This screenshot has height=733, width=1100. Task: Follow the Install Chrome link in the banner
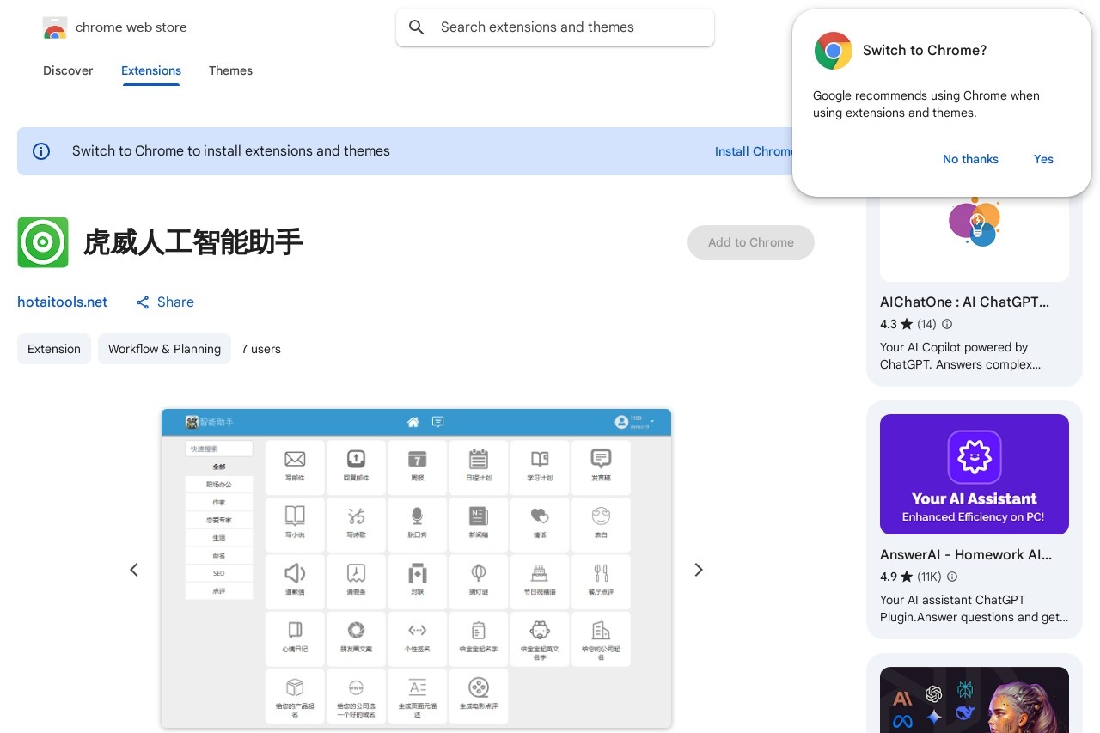tap(753, 151)
